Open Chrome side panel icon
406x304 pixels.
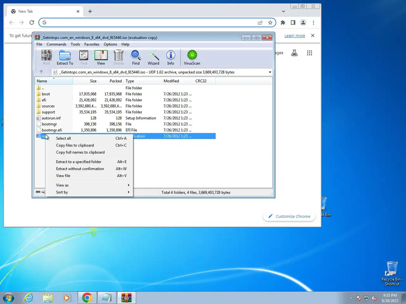(293, 22)
